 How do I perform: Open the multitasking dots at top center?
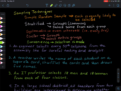60,1
